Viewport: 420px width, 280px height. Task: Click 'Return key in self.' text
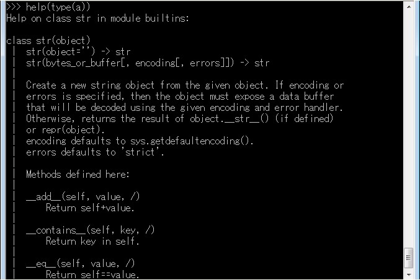tap(92, 241)
